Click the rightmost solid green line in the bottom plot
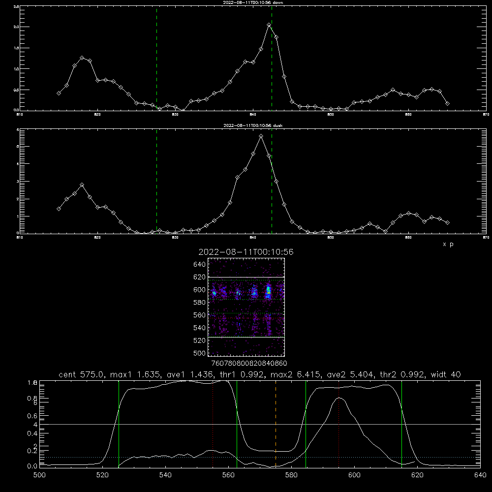The height and width of the screenshot is (492, 492). 401,424
